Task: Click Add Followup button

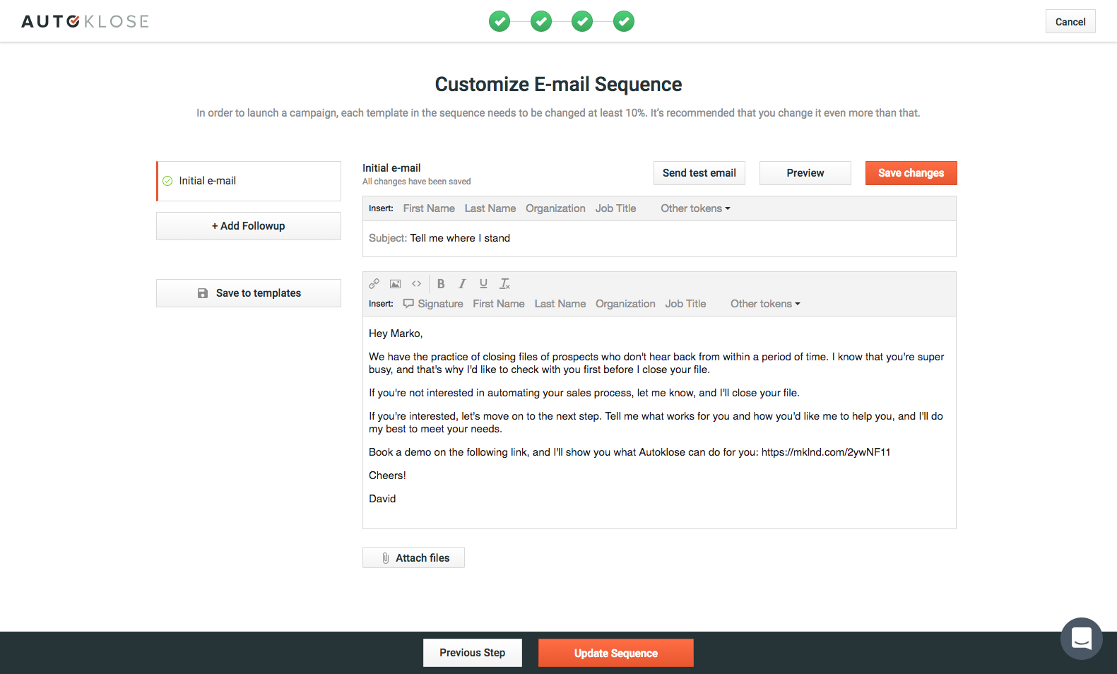Action: click(x=249, y=226)
